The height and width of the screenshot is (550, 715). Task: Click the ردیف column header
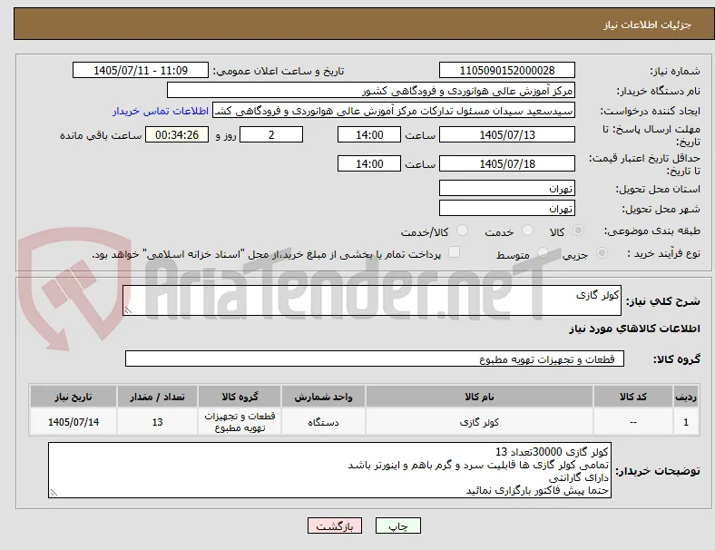tap(686, 397)
